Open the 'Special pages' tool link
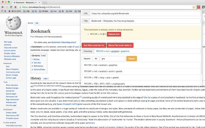The image size is (205, 128). click(x=11, y=94)
